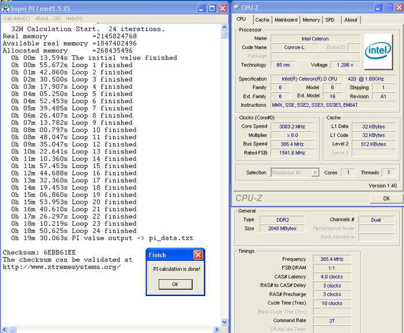The image size is (404, 333).
Task: Click the memory Type value DDR2
Action: click(282, 220)
